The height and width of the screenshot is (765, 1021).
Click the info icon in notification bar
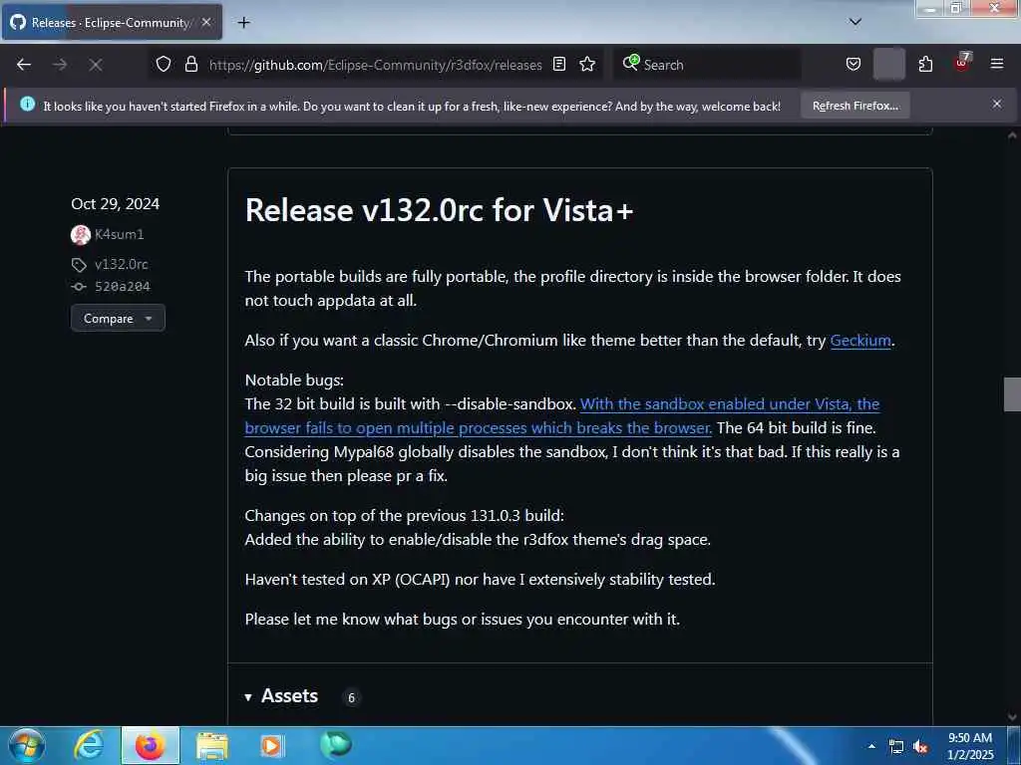click(27, 104)
